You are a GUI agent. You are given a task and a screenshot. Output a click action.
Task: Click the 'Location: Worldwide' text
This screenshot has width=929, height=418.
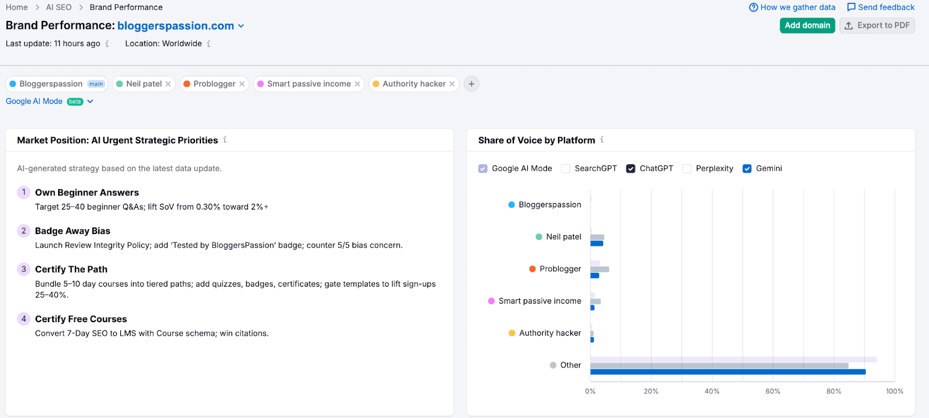pos(164,44)
